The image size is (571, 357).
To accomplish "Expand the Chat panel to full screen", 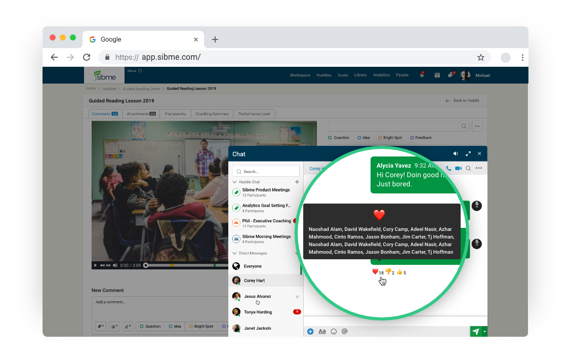I will 468,154.
